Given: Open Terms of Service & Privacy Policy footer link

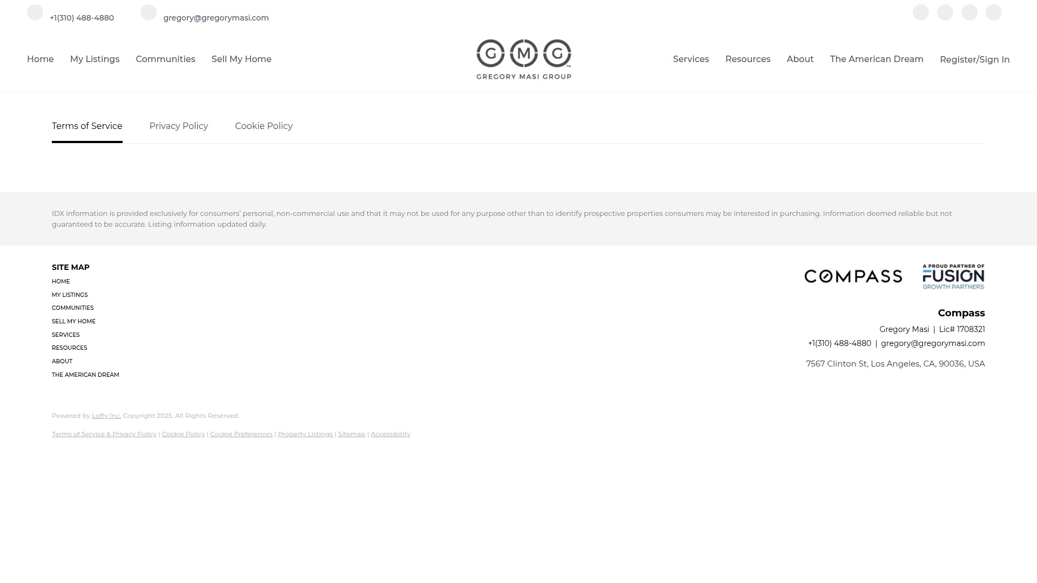Looking at the screenshot, I should coord(104,434).
